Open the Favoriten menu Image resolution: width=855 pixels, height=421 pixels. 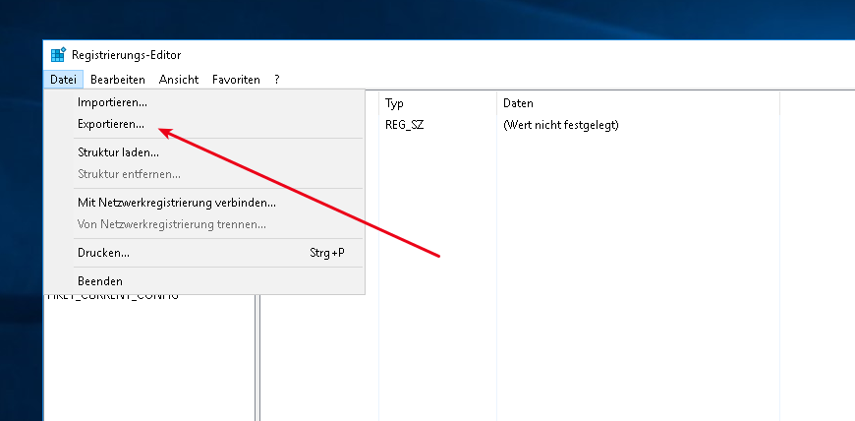[x=236, y=80]
